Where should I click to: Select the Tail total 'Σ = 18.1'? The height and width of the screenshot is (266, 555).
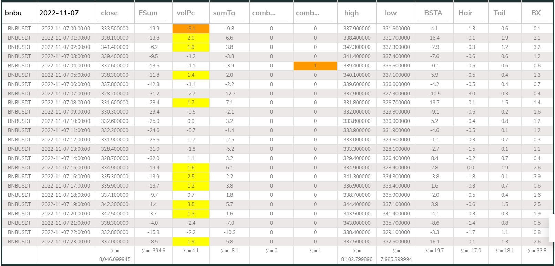click(505, 251)
